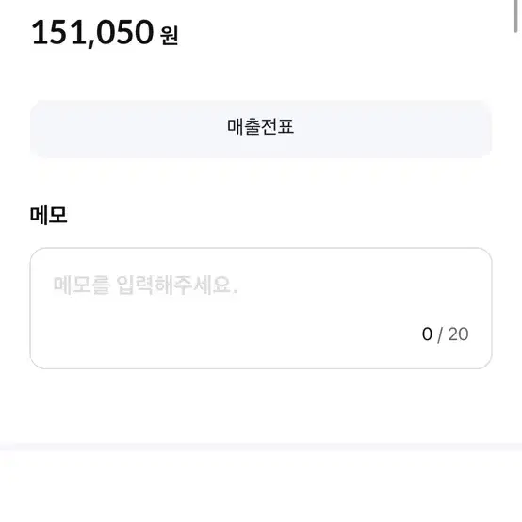Click into the 메모 input field
This screenshot has width=522, height=522.
pos(261,308)
